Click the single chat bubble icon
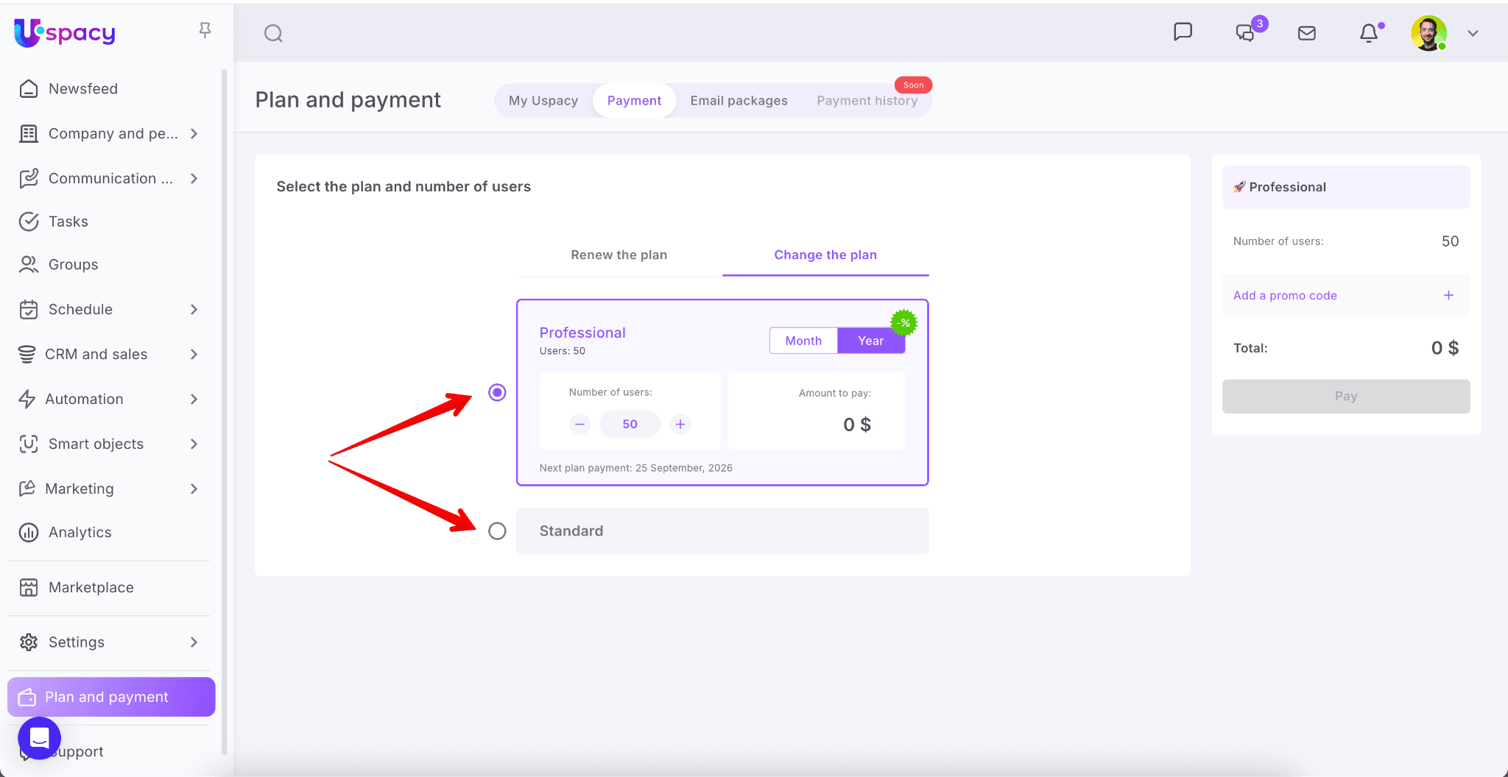The height and width of the screenshot is (777, 1508). [1183, 32]
